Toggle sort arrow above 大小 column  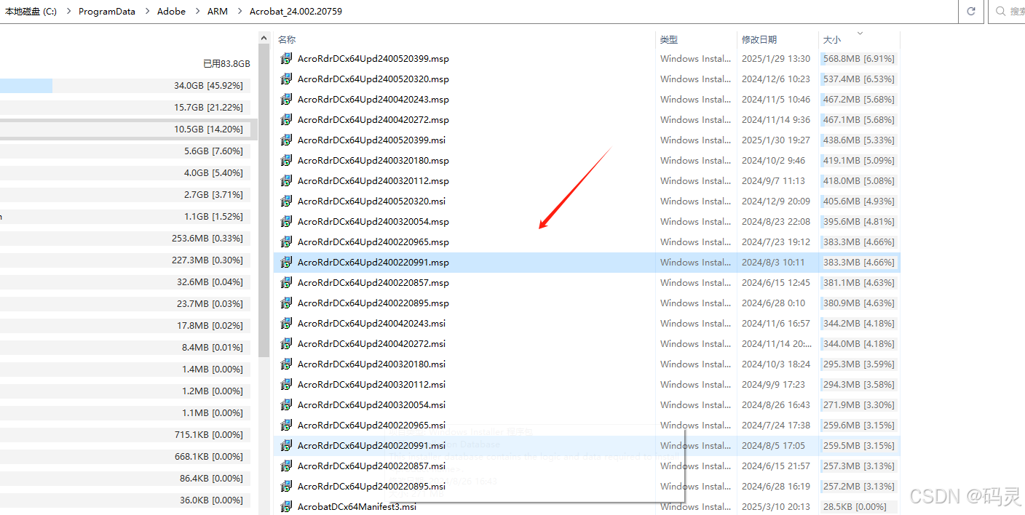(x=860, y=33)
